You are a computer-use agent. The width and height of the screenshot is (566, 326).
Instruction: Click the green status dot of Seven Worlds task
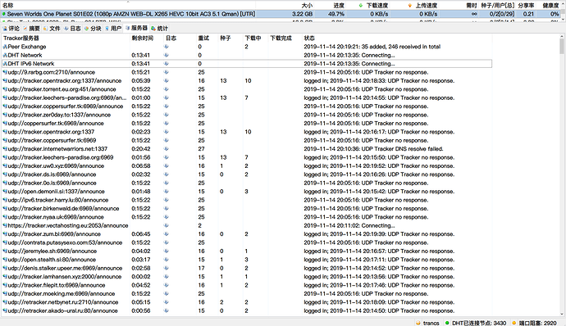(x=4, y=14)
